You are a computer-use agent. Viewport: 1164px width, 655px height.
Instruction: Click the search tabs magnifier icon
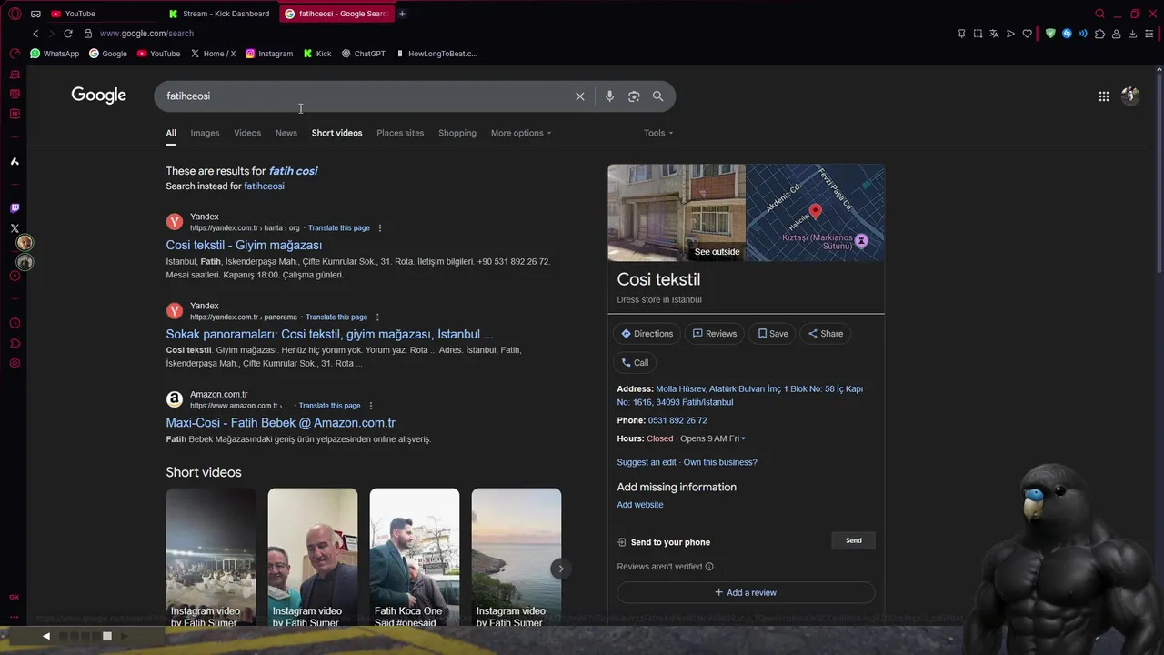pyautogui.click(x=1099, y=14)
